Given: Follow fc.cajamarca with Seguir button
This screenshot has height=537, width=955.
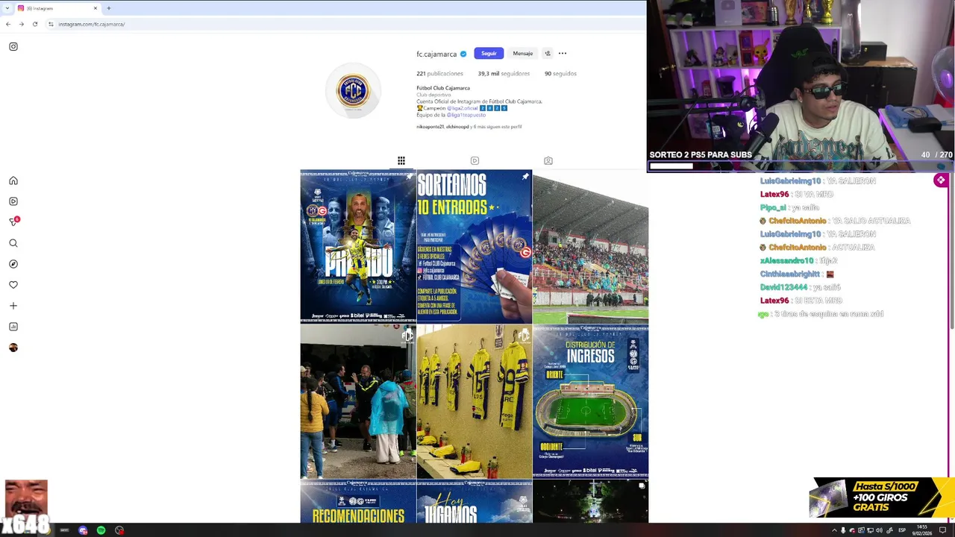Looking at the screenshot, I should coord(489,54).
